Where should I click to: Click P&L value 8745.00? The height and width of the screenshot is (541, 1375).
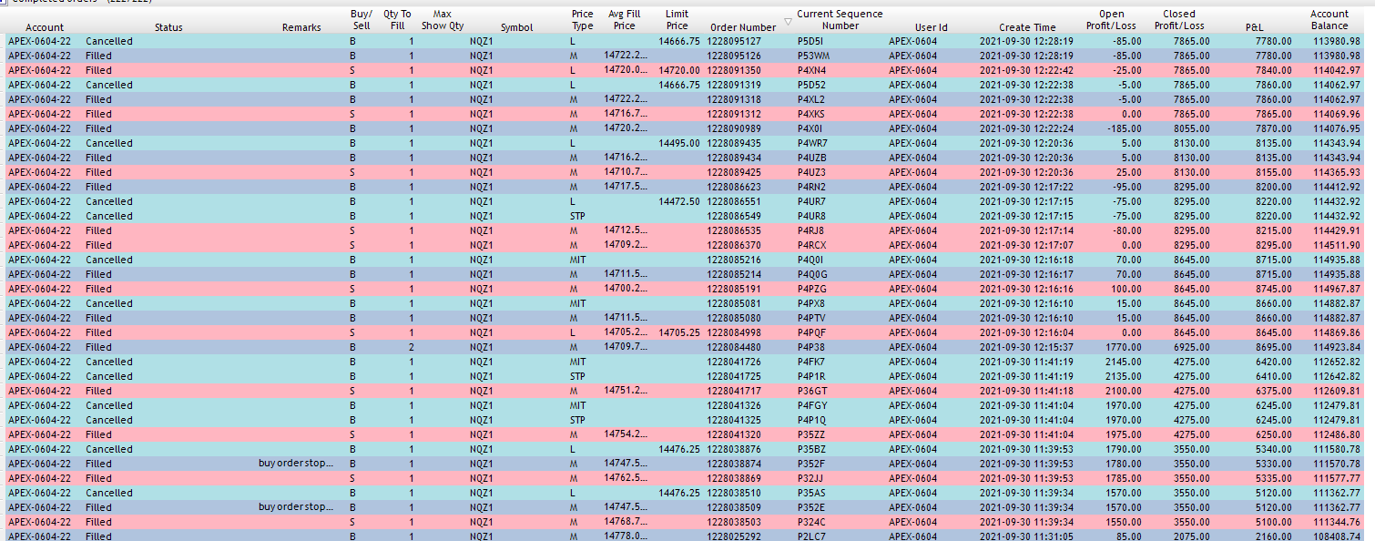click(x=1275, y=289)
